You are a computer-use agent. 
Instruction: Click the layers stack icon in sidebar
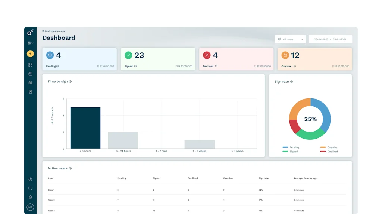pos(30,82)
